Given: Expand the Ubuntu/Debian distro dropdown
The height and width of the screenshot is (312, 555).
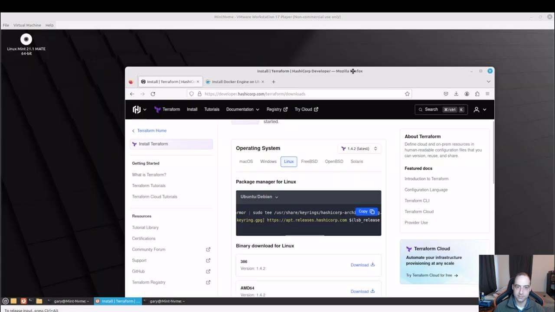Looking at the screenshot, I should tap(259, 197).
